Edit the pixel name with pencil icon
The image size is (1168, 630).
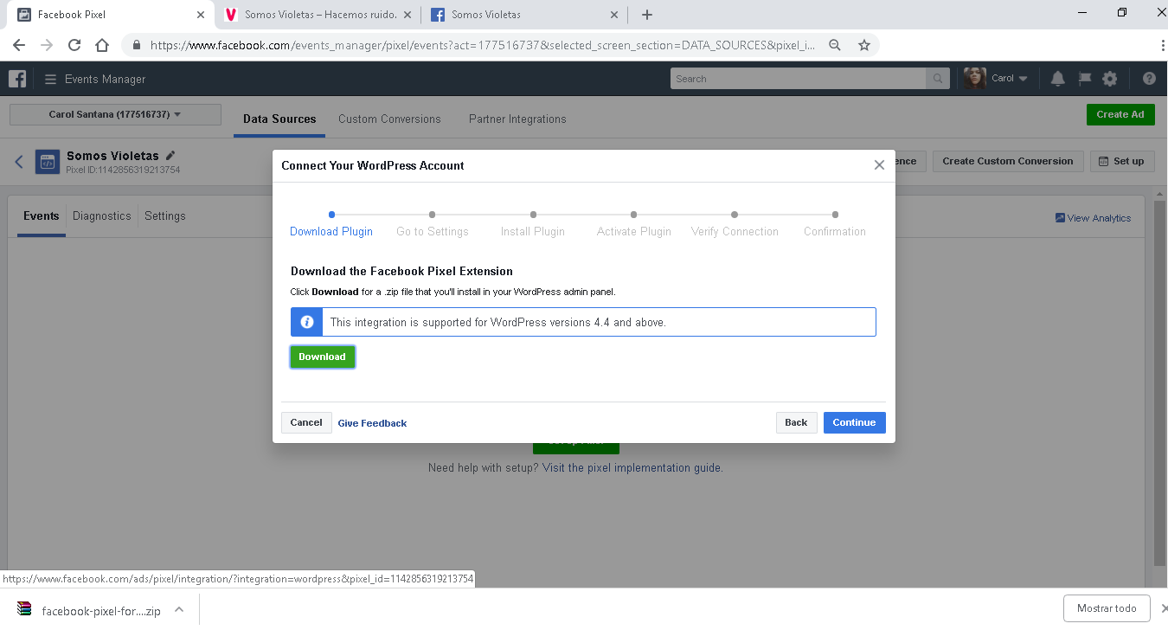(x=170, y=156)
